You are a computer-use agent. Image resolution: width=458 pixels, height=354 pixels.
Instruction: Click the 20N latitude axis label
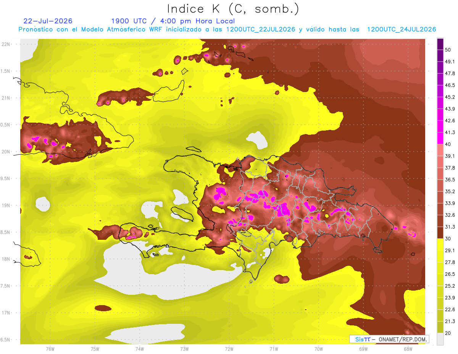coord(6,152)
